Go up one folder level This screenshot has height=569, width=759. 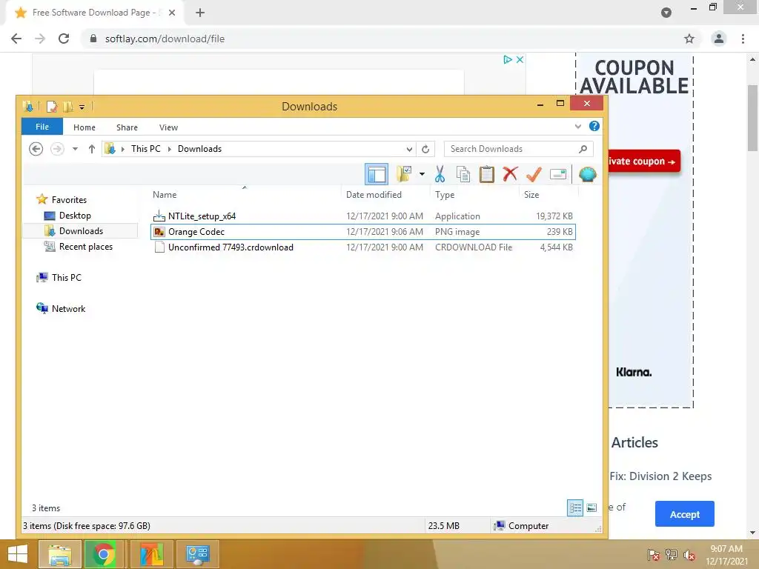tap(91, 149)
